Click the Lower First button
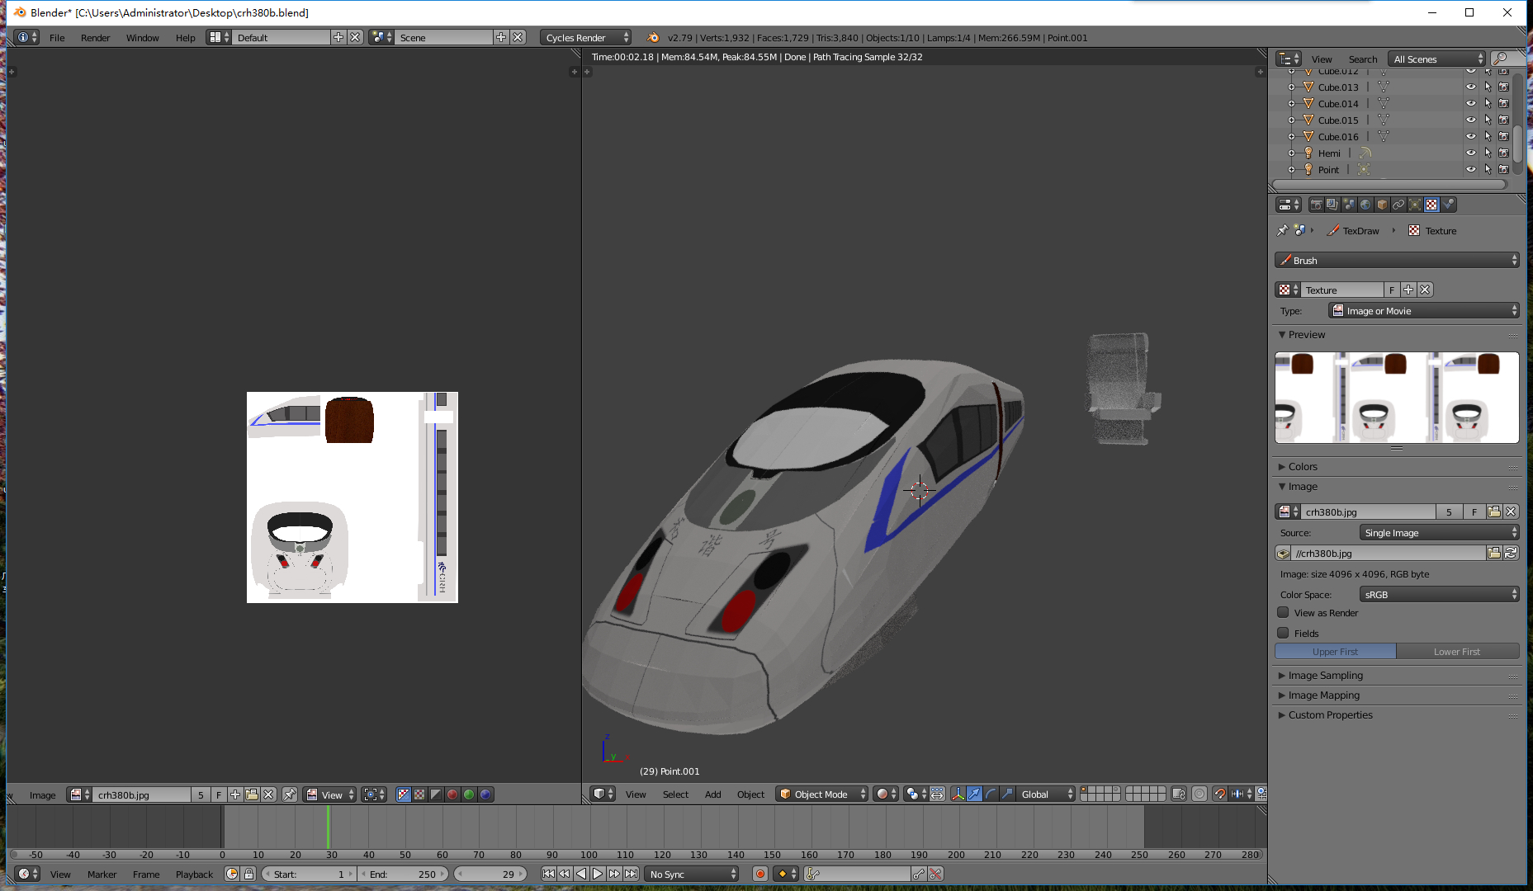The height and width of the screenshot is (891, 1533). coord(1457,651)
